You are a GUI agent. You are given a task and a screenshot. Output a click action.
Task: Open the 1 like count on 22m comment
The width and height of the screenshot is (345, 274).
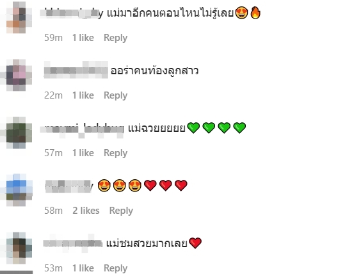[x=83, y=95]
